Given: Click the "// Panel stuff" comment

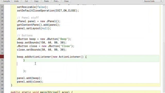Looking at the screenshot, I should click(28, 18).
